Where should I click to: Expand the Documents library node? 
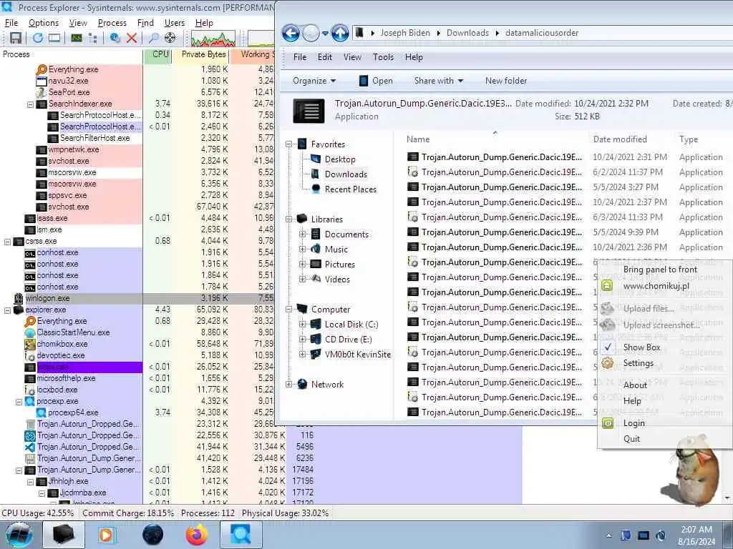(303, 234)
